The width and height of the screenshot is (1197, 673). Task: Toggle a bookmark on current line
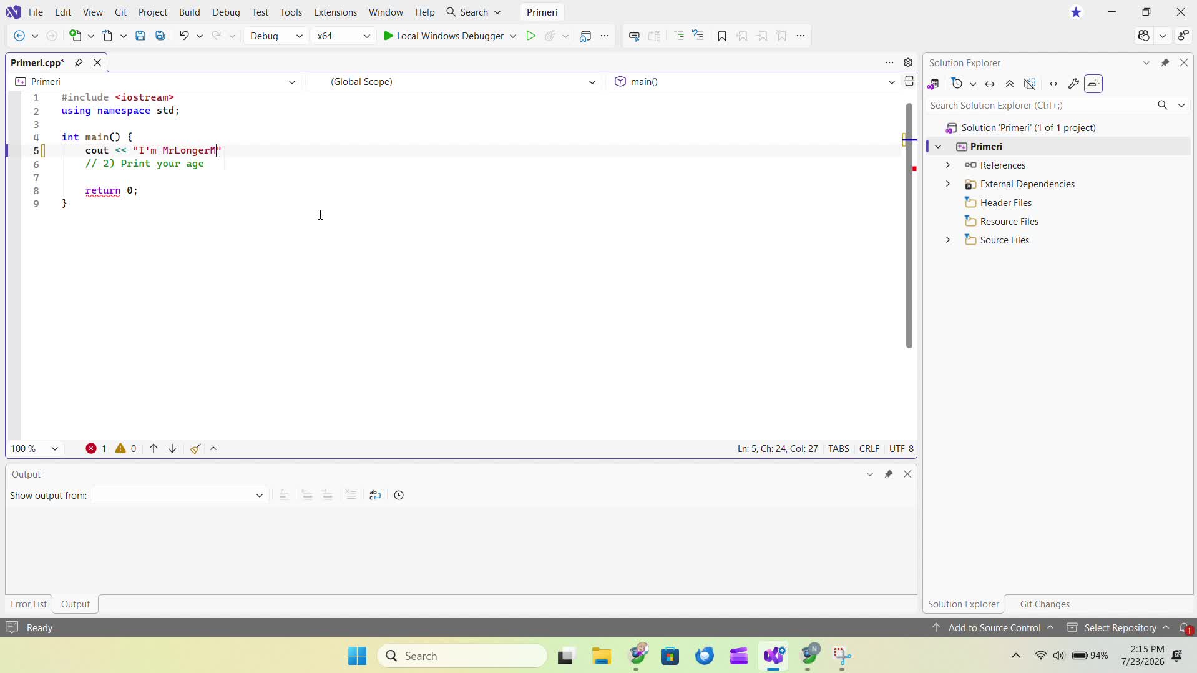click(722, 36)
